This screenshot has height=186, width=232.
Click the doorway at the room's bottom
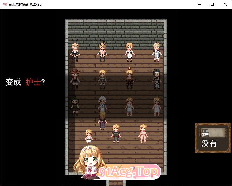click(x=116, y=183)
